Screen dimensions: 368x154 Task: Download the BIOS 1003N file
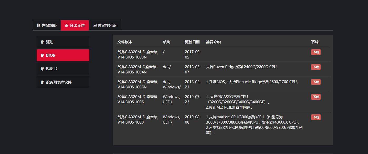coord(316,52)
